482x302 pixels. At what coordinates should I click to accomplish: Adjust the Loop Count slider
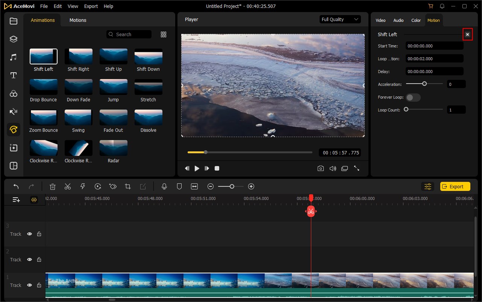(424, 110)
